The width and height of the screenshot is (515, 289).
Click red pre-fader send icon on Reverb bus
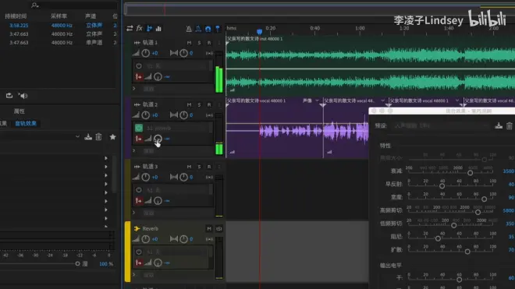coord(139,263)
